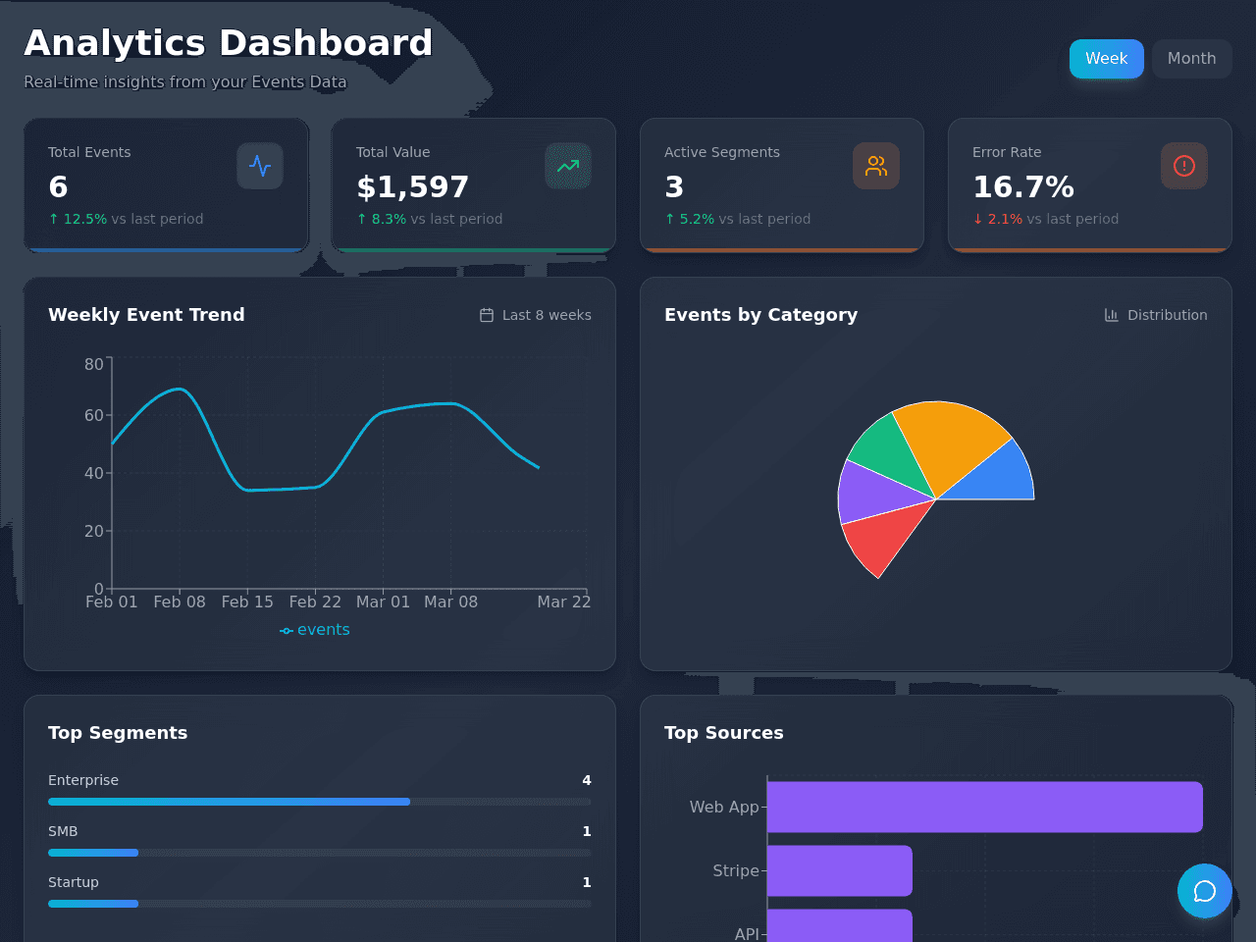Click the Weekly Event Trend heading
The width and height of the screenshot is (1256, 942).
(146, 315)
